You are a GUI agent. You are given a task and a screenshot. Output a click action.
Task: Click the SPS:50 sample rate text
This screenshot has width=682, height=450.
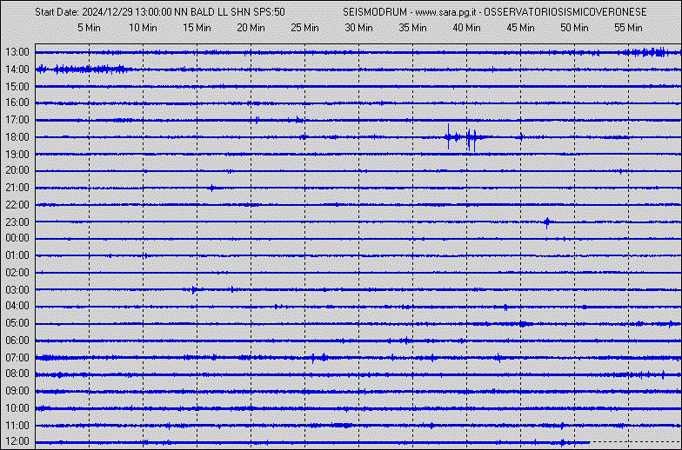click(270, 12)
